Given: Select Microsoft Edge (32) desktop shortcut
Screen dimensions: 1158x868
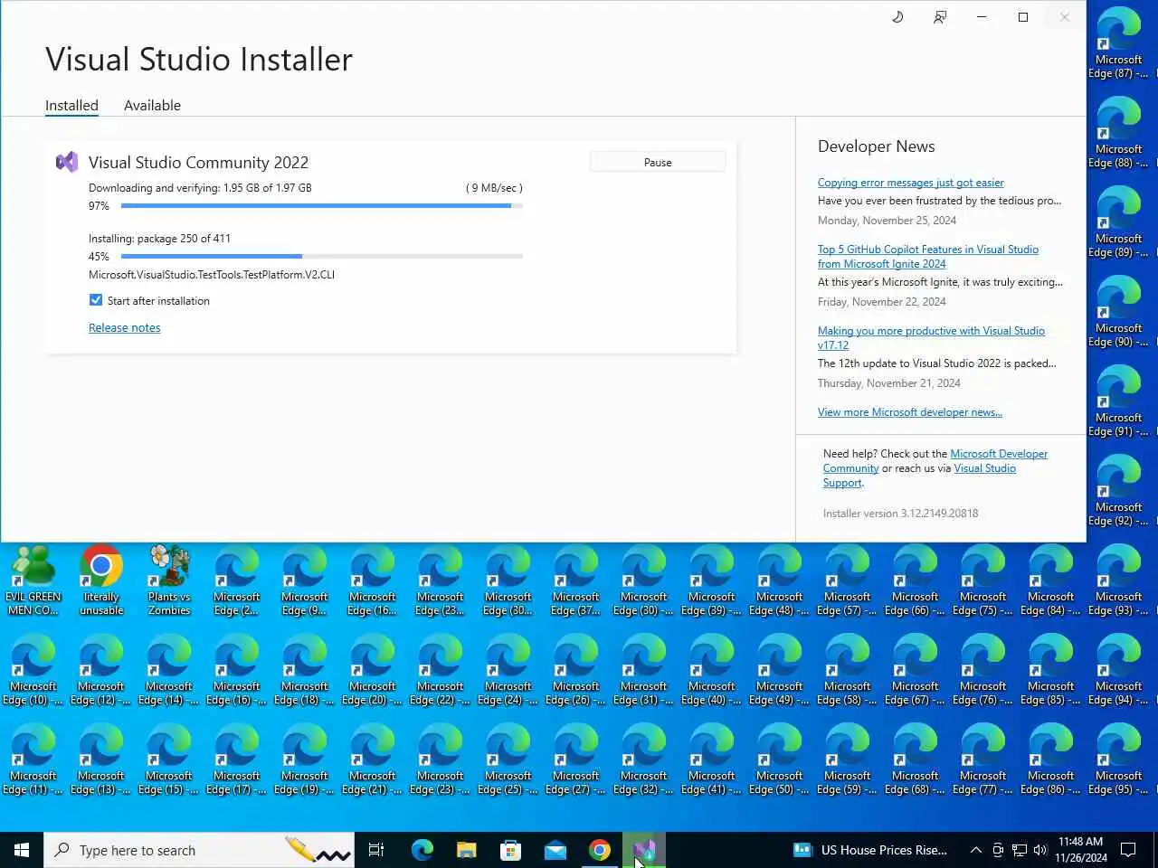Looking at the screenshot, I should 644,760.
